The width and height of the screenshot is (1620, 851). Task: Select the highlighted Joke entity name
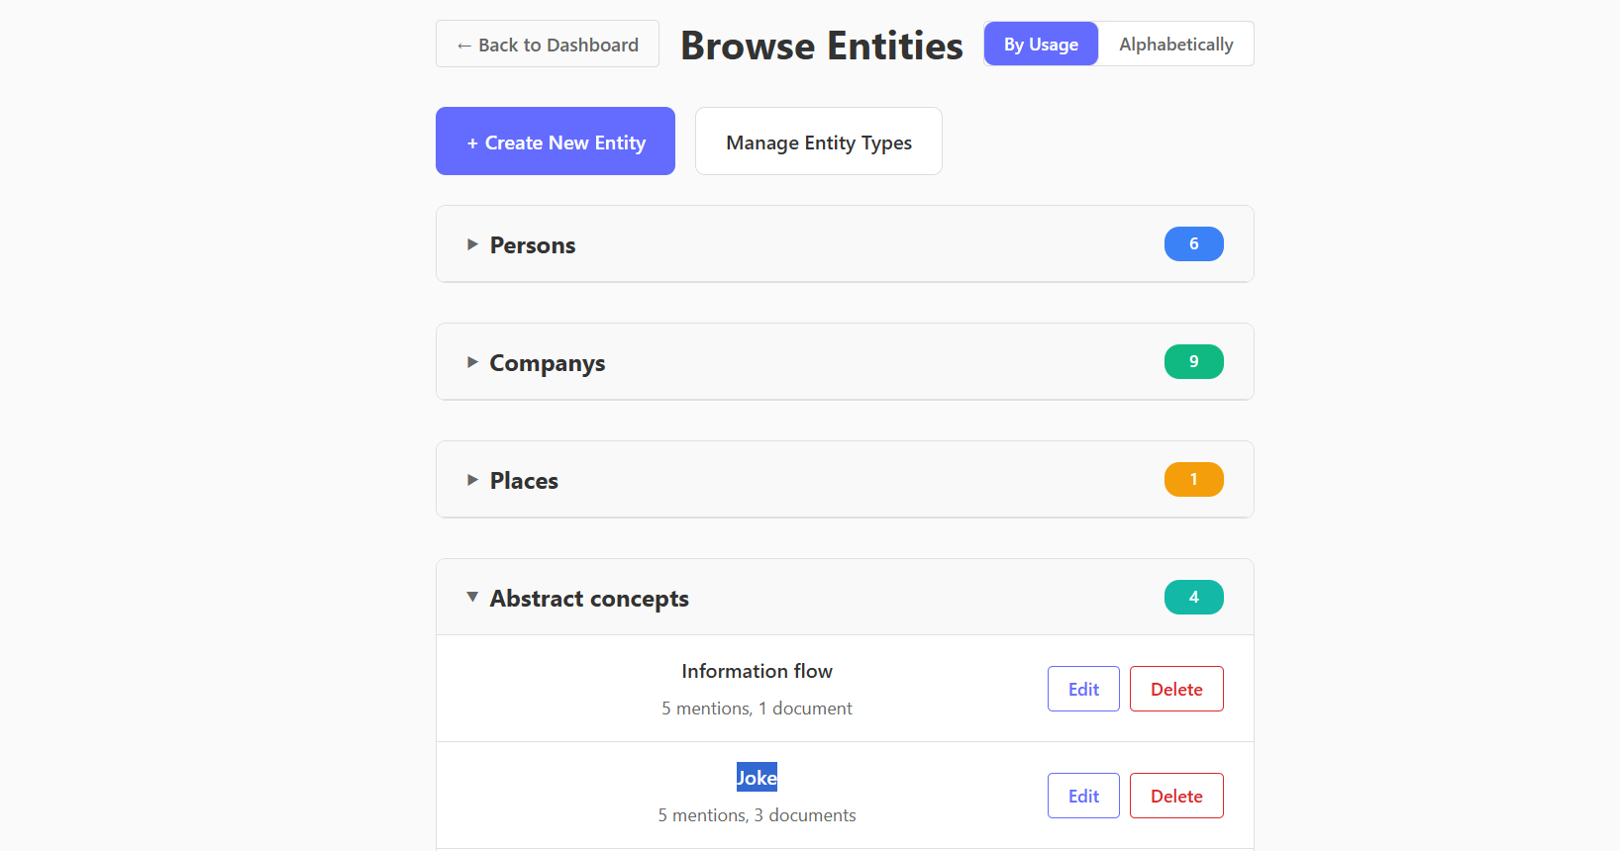tap(757, 778)
